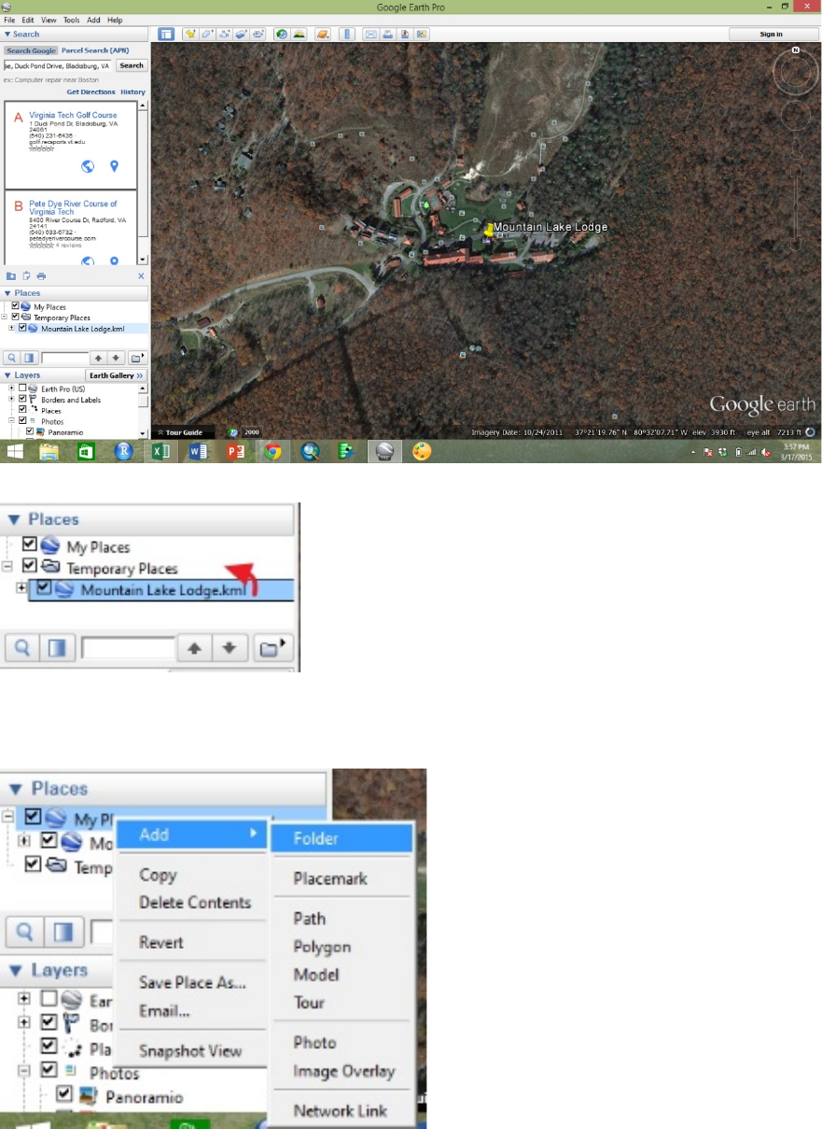Open Word from the Windows taskbar
Viewport: 822px width, 1129px height.
(x=198, y=452)
